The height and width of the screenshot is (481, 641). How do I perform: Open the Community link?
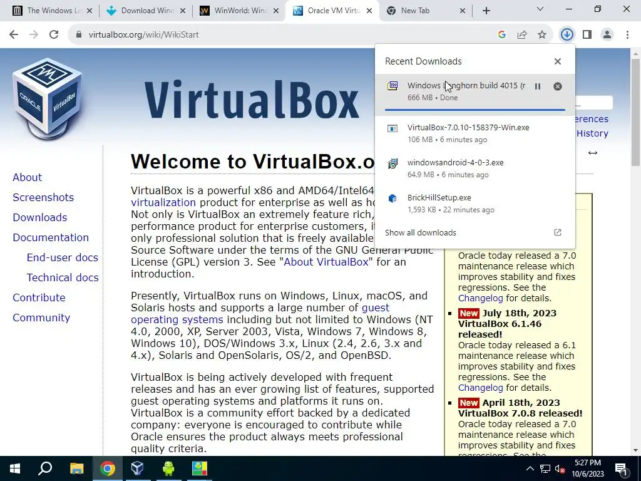click(41, 318)
